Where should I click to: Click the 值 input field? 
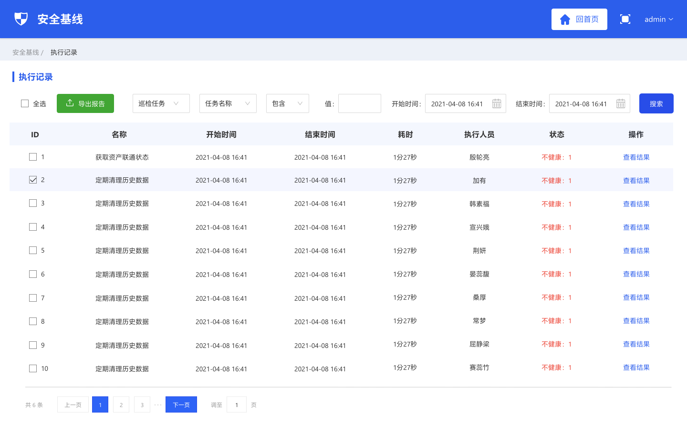pos(360,103)
